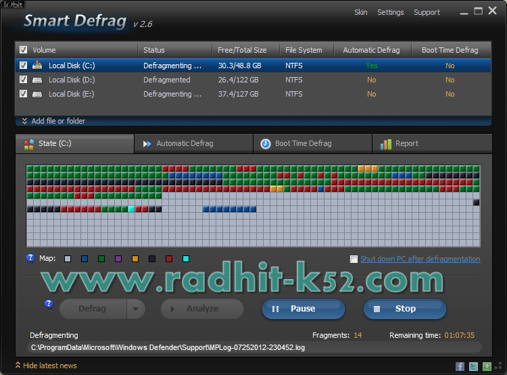Switch to the State (C:) tab

(74, 143)
